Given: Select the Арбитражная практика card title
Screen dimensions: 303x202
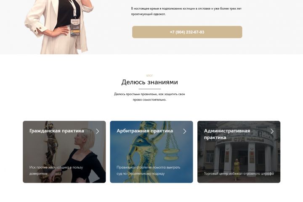Looking at the screenshot, I should click(x=145, y=131).
